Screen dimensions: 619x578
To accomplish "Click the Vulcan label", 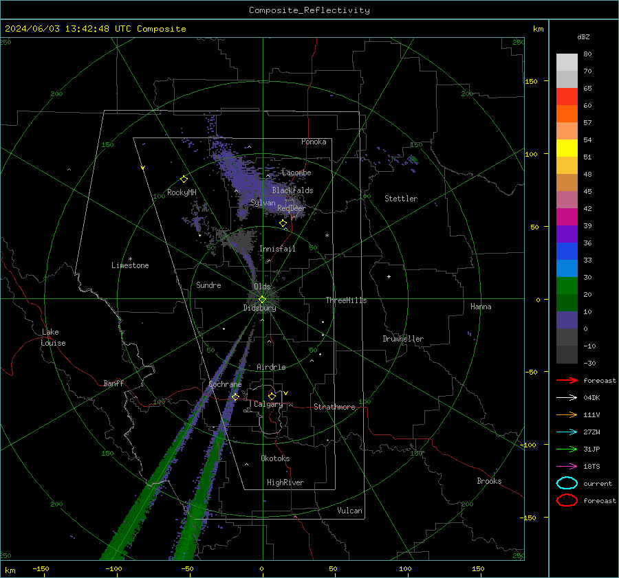I will coord(349,511).
